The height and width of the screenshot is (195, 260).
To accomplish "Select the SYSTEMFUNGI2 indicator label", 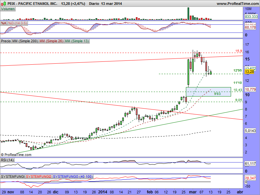I will click(39, 176).
